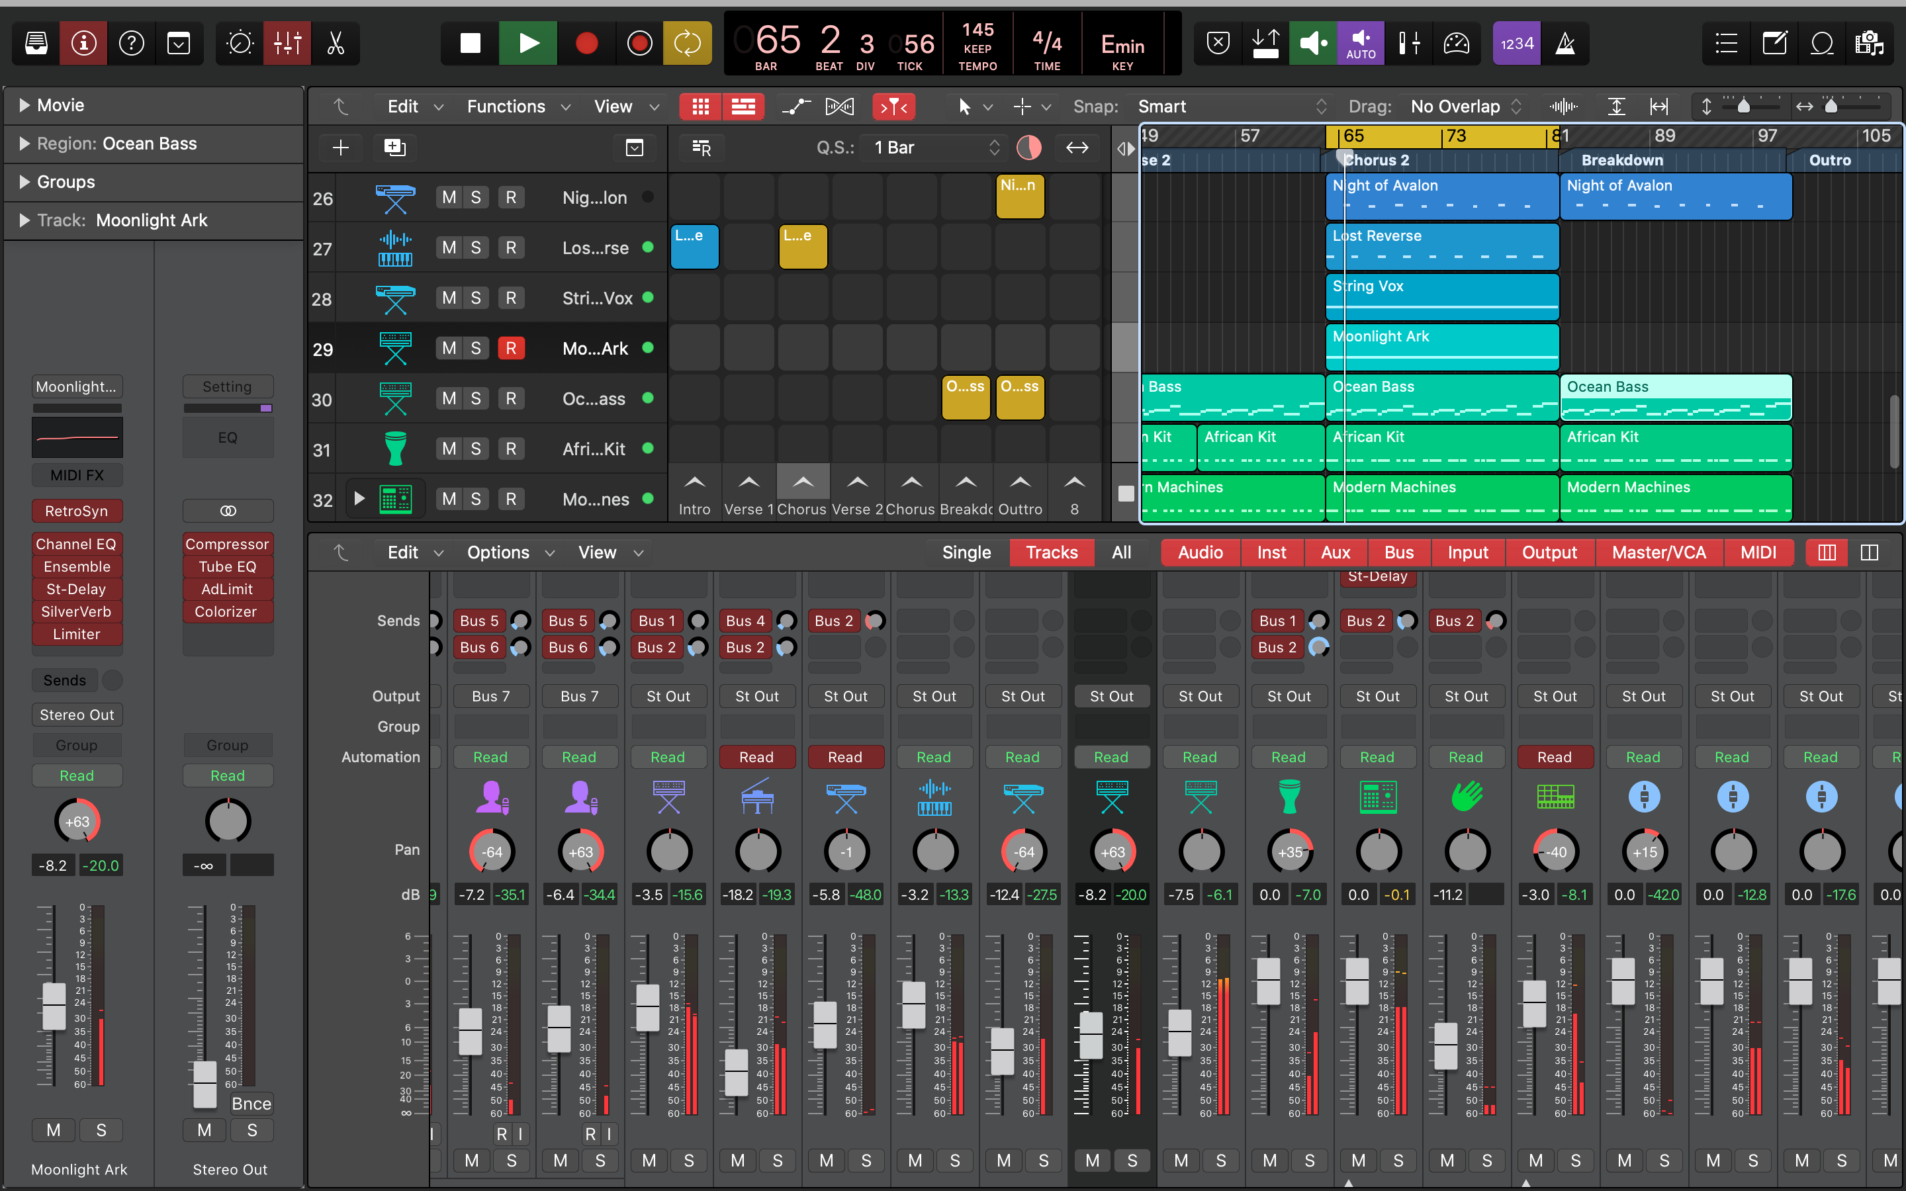
Task: Click the Scissors editors icon in control bar
Action: (x=336, y=43)
